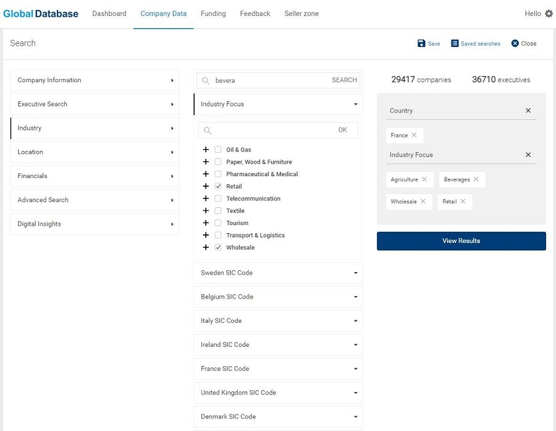This screenshot has height=431, width=556.
Task: Click the Saved searches list icon
Action: 454,43
